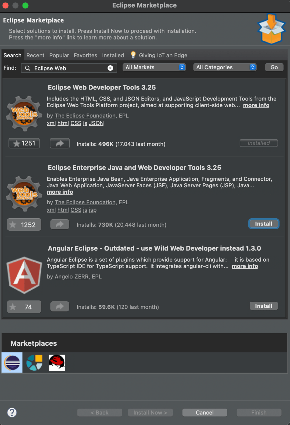This screenshot has width=290, height=425.
Task: Click CSS tag under Enterprise Java Tools
Action: click(76, 210)
